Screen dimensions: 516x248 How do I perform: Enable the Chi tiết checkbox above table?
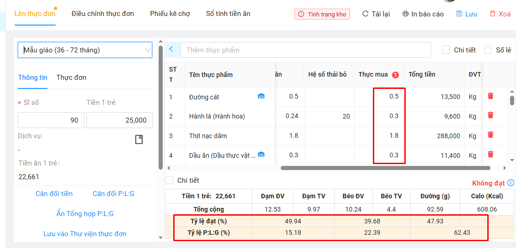click(446, 50)
